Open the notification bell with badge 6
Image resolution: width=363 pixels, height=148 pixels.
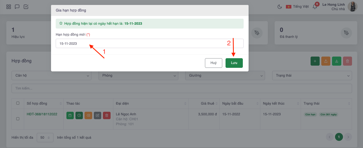click(x=315, y=7)
